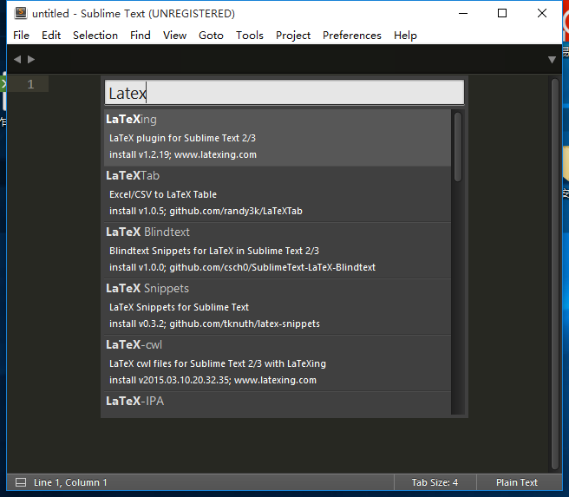Click the panel switcher icon in status bar
The width and height of the screenshot is (569, 497).
(x=21, y=482)
